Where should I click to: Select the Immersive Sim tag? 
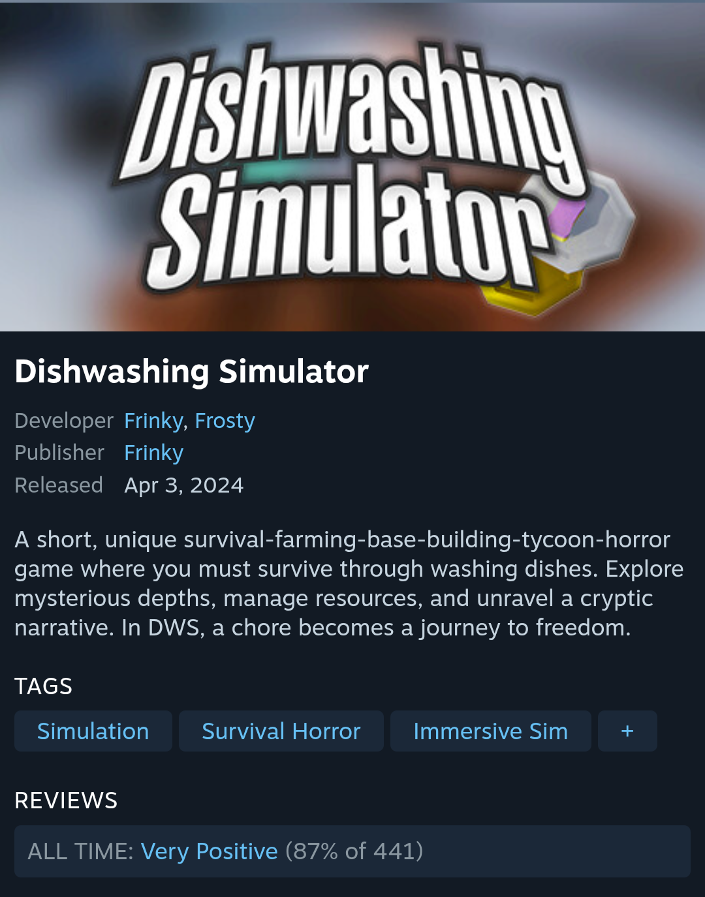point(491,731)
